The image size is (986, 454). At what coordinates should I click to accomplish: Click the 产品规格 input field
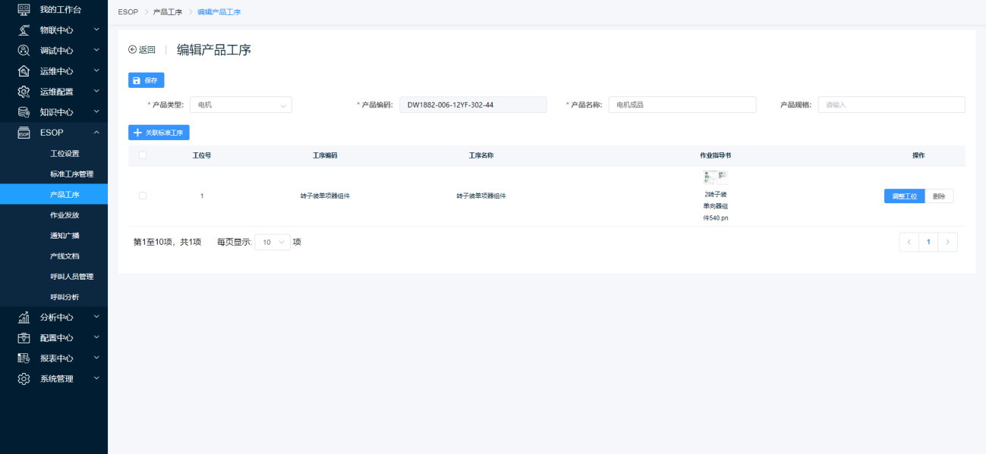[x=890, y=105]
